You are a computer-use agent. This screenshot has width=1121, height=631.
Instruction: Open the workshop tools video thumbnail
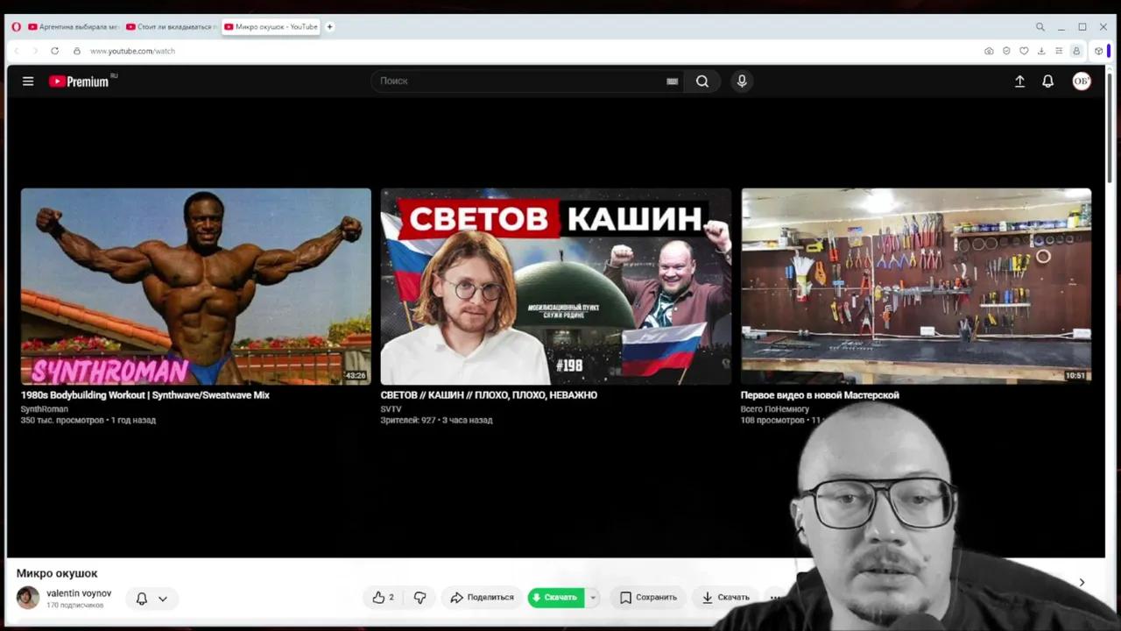916,287
